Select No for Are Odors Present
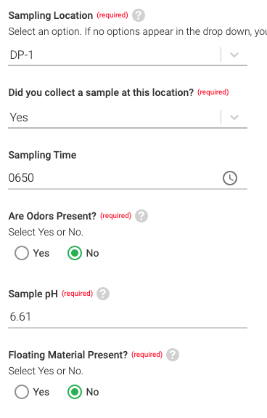The width and height of the screenshot is (267, 418). pos(75,253)
